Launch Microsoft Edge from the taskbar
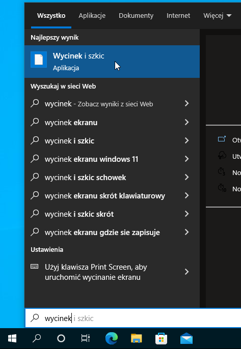This screenshot has height=349, width=241. (x=112, y=339)
